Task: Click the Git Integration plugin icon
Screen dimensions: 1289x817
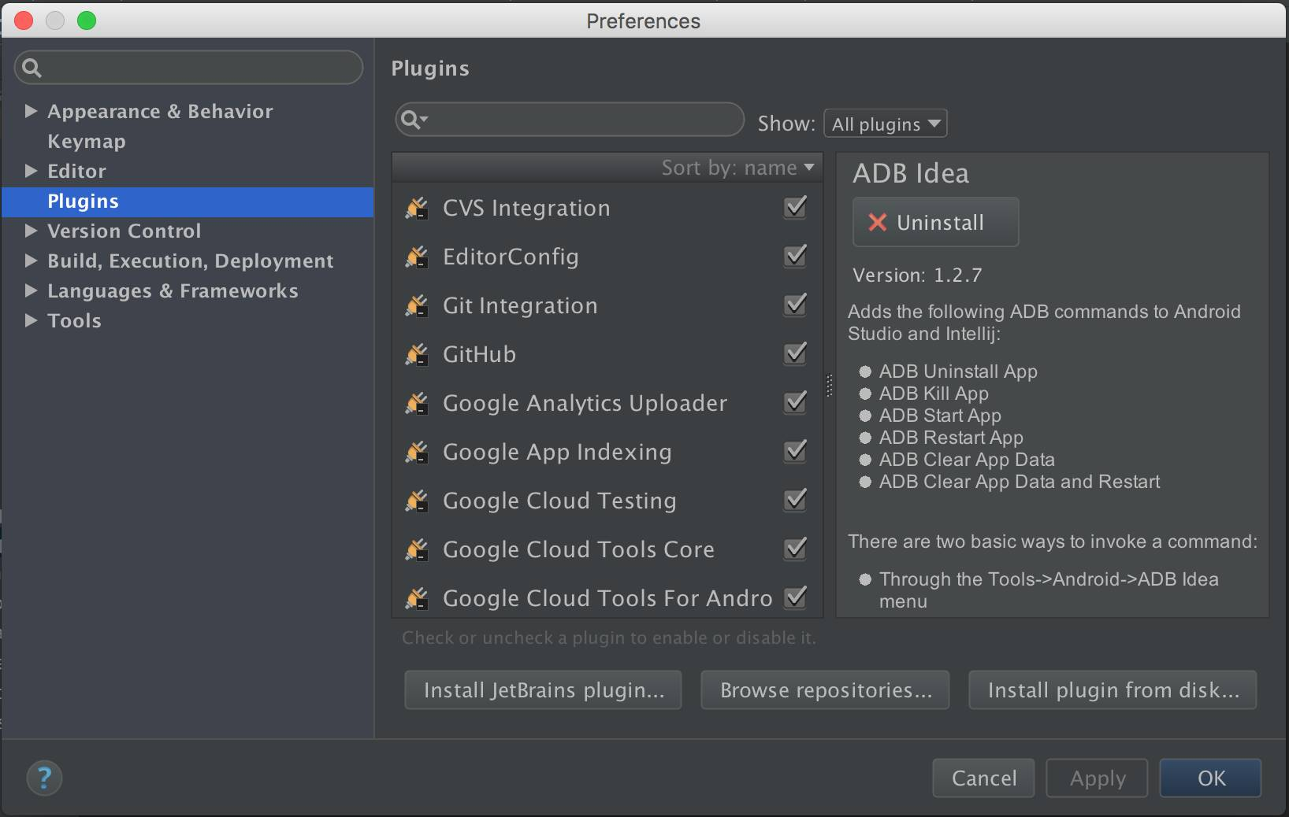Action: (416, 305)
